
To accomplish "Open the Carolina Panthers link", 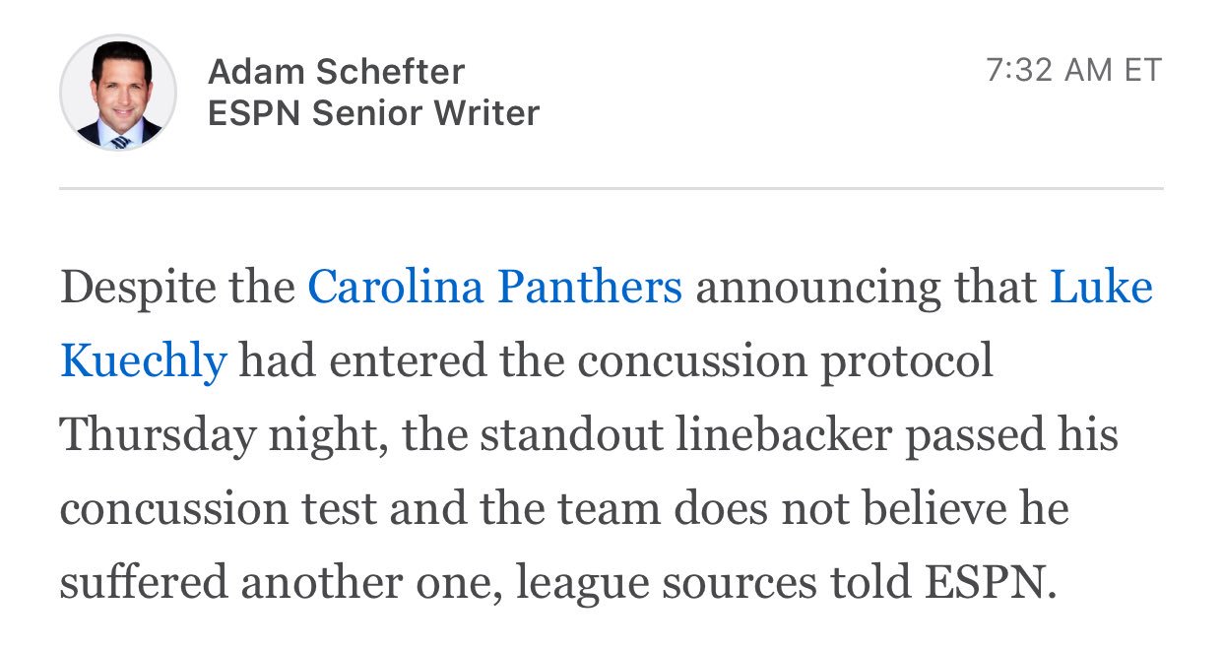I will click(x=494, y=287).
